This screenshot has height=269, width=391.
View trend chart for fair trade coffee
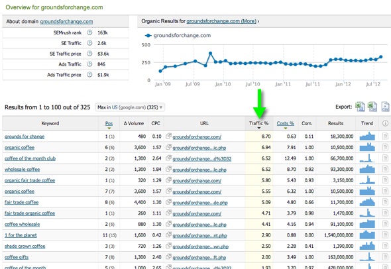(x=367, y=202)
